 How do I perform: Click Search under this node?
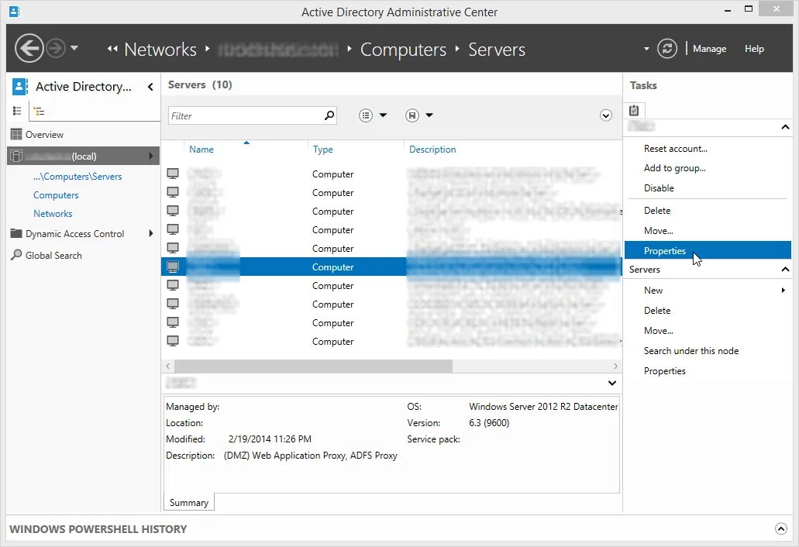(x=691, y=350)
